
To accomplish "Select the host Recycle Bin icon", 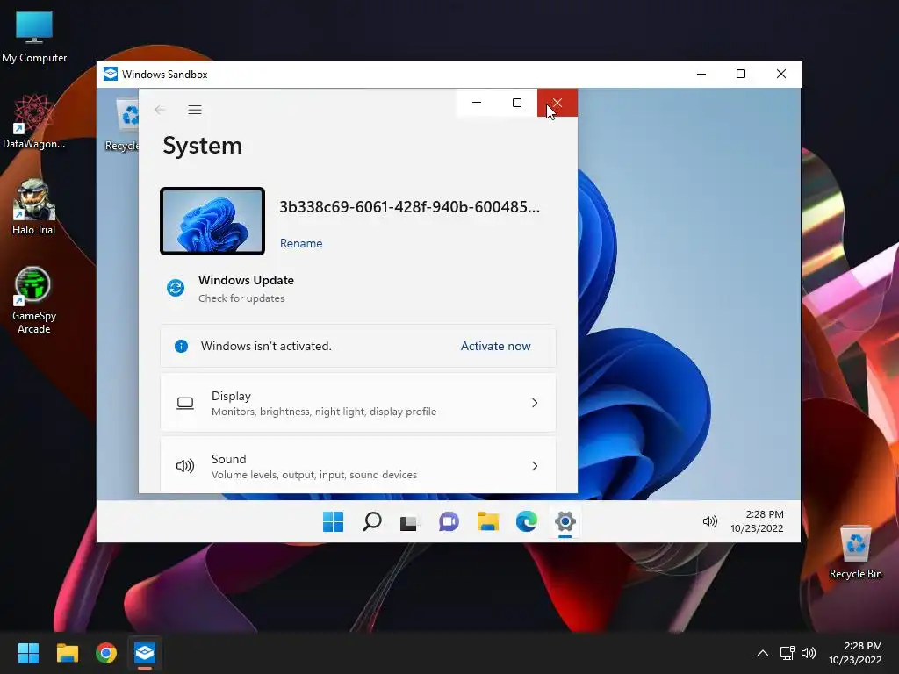I will click(856, 552).
